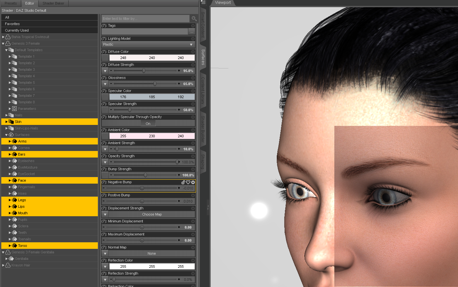
Task: Open the gear menu for Tags property
Action: pos(193,26)
